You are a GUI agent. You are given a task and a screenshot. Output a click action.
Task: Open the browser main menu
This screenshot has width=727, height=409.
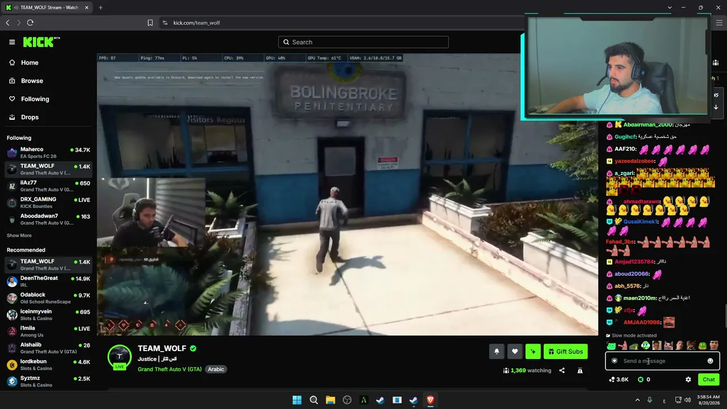point(719,23)
